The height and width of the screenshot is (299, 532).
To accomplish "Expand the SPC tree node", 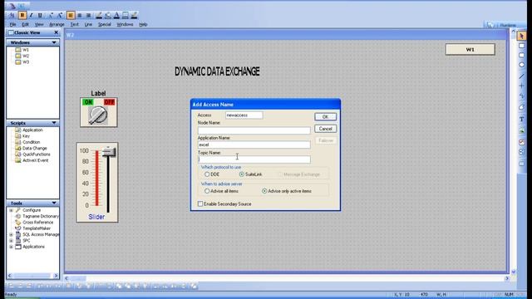I will click(x=11, y=240).
